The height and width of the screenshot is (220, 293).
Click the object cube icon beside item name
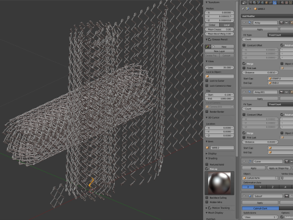pos(208,147)
